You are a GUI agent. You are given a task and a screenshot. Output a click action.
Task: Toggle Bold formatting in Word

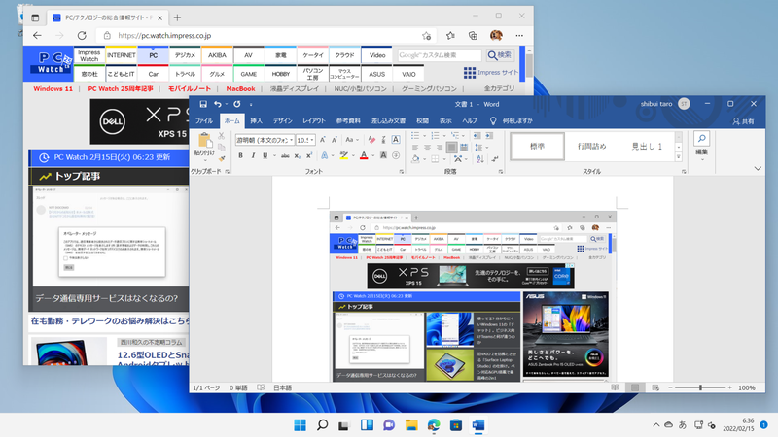(x=240, y=156)
